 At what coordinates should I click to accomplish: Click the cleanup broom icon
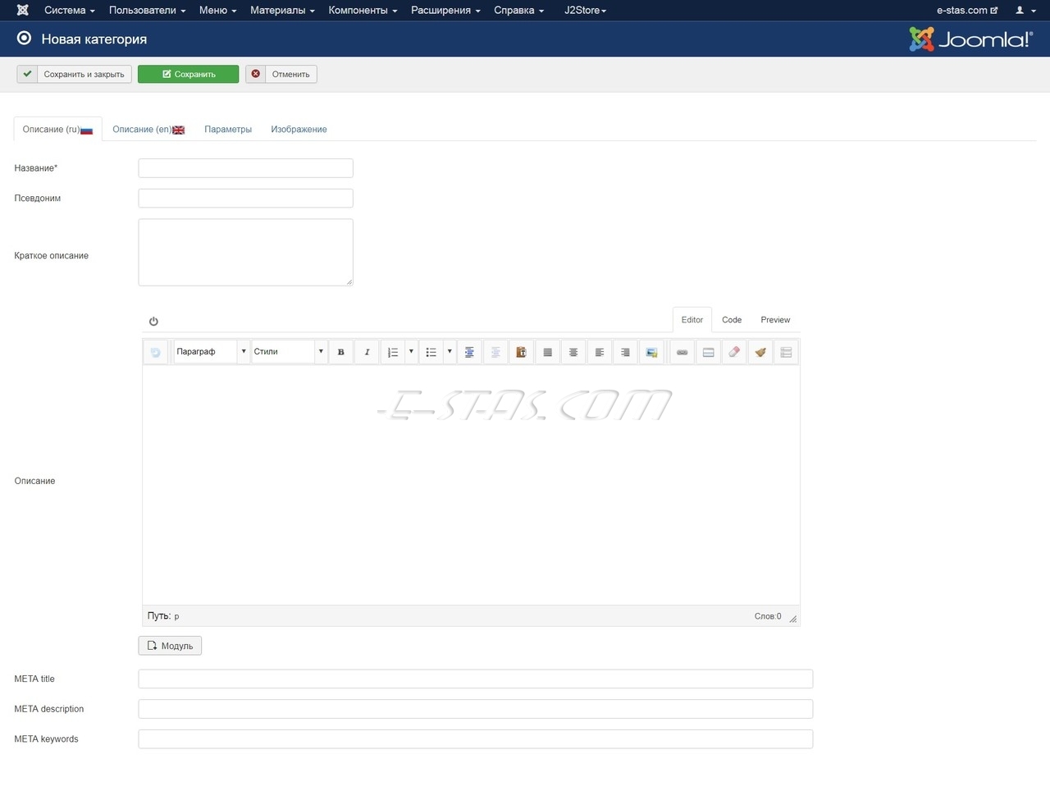[x=760, y=352]
